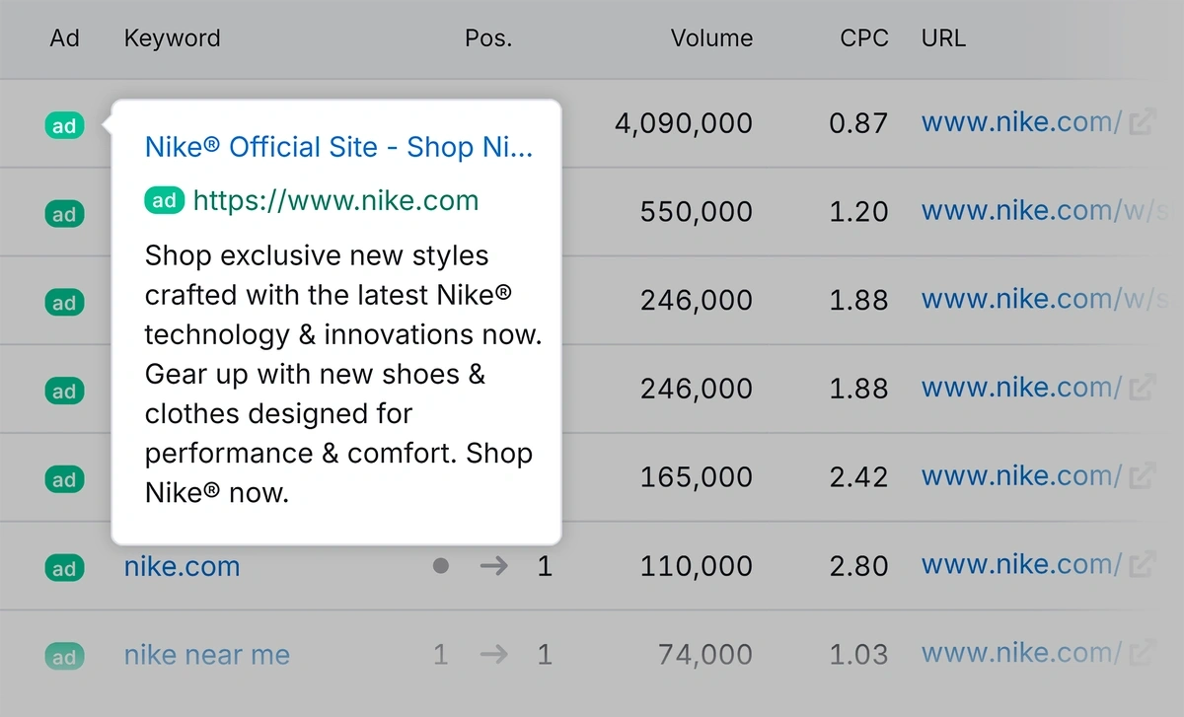Click the ad badge in the 246,000 row with /w/s URL

click(64, 303)
